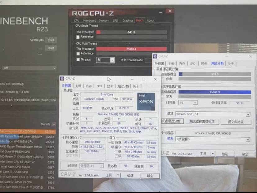The width and height of the screenshot is (257, 193).
Task: Expand the 处理器 #1 selection dropdown
Action: pos(92,166)
